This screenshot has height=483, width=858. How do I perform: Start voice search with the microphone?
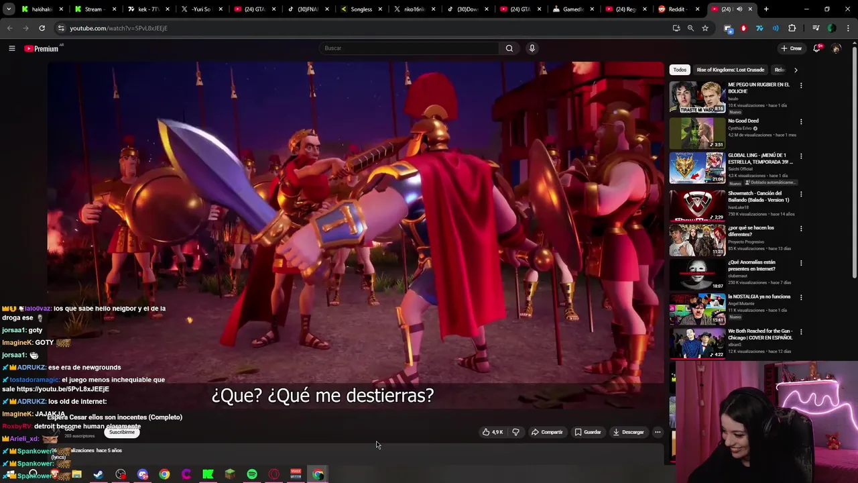point(532,48)
